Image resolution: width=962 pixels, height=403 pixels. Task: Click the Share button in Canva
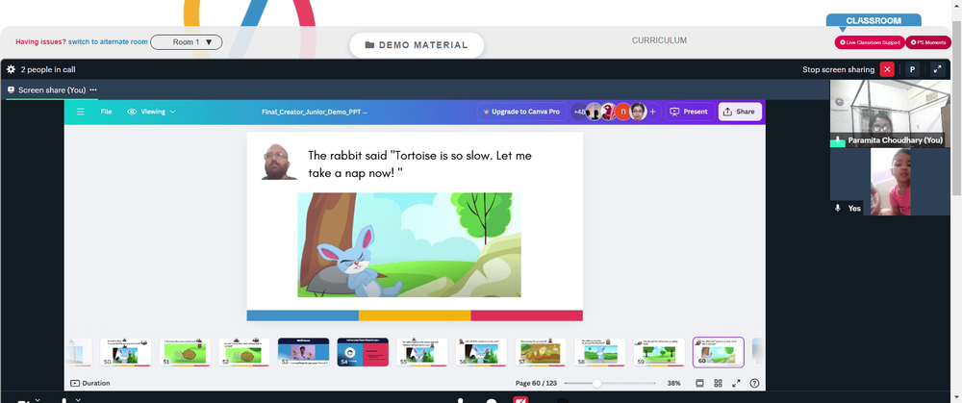tap(740, 112)
